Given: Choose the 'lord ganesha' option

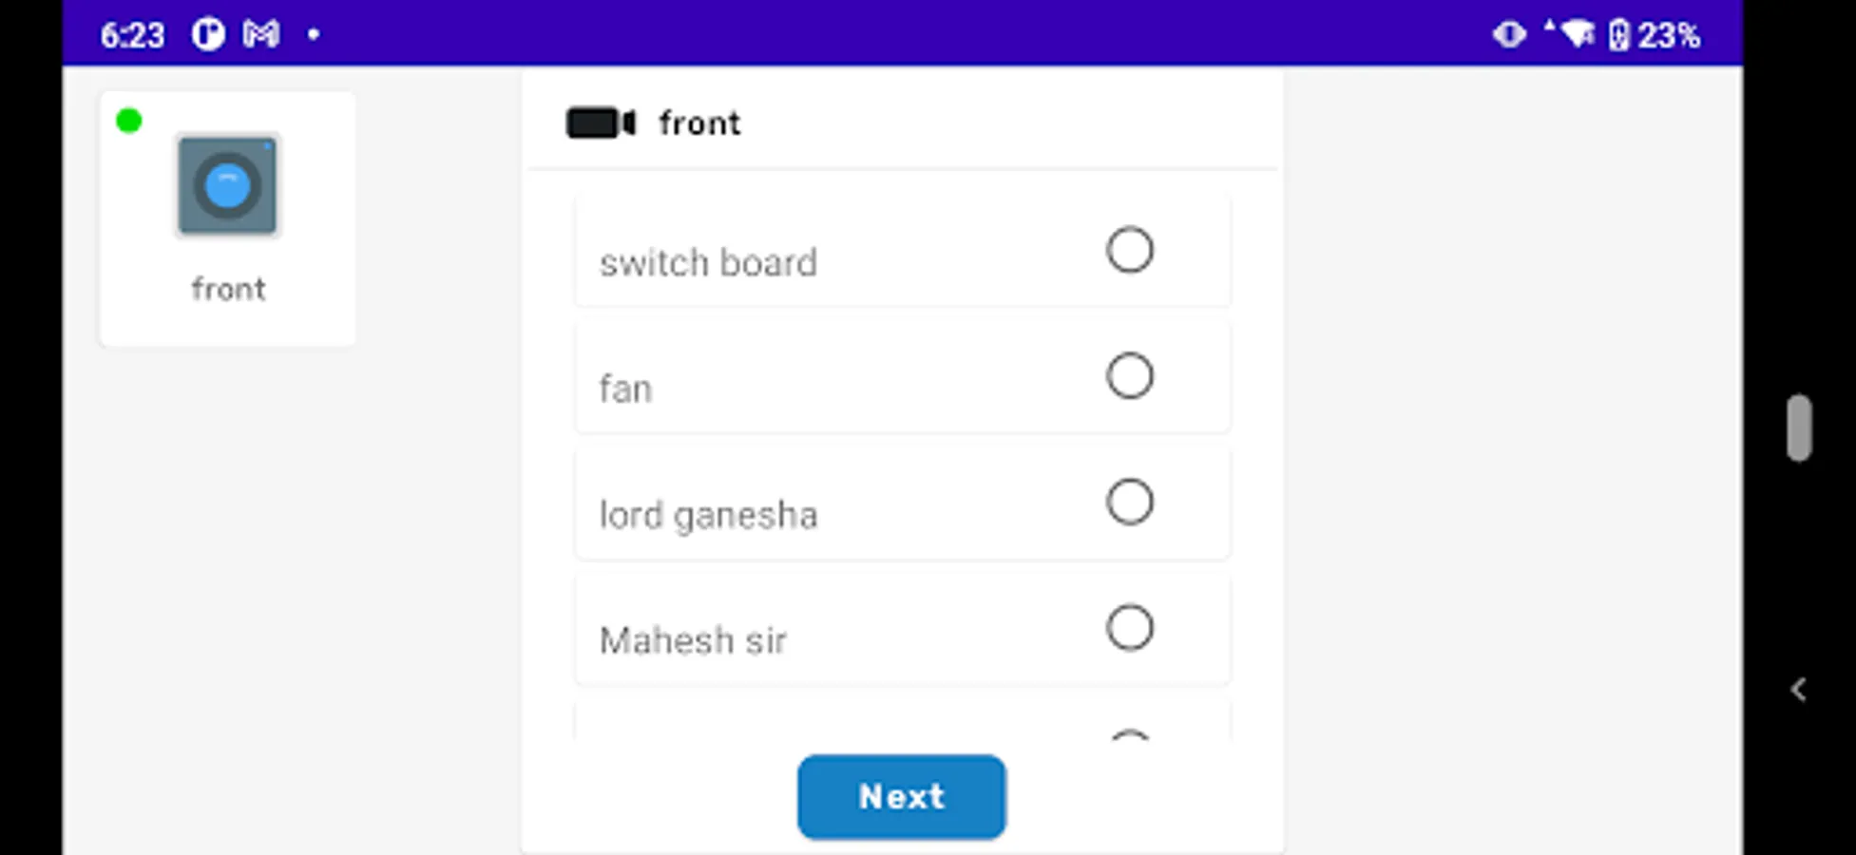Looking at the screenshot, I should (1129, 502).
